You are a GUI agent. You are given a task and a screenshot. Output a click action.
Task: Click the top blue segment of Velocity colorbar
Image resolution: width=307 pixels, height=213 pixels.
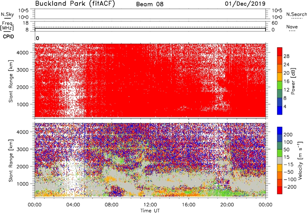(x=280, y=131)
